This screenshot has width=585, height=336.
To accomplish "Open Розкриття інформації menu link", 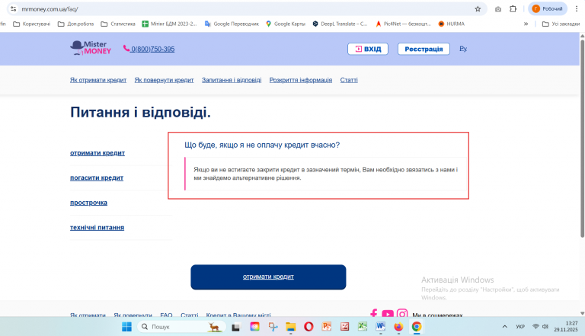I will (301, 80).
